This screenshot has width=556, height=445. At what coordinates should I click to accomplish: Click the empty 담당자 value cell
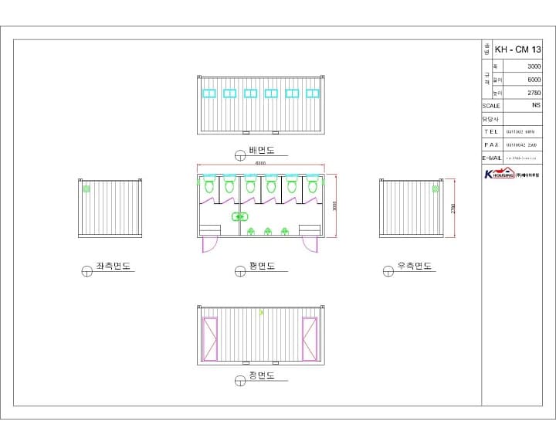523,119
